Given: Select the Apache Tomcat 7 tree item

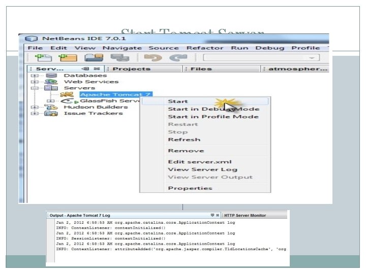Looking at the screenshot, I should pyautogui.click(x=116, y=94).
